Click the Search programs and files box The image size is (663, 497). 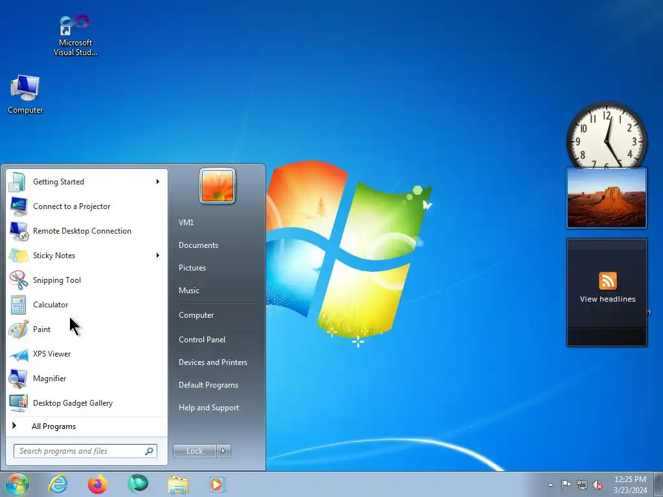click(x=85, y=451)
